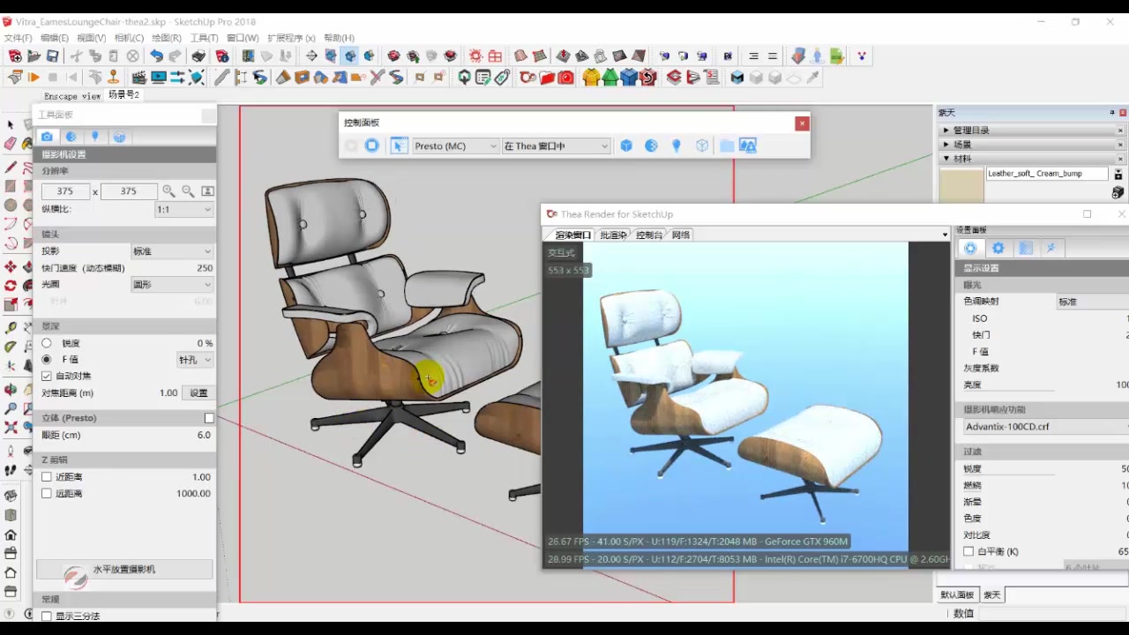The width and height of the screenshot is (1129, 635).
Task: Click the zoom-out magnifier beside resolution fields
Action: coord(188,190)
